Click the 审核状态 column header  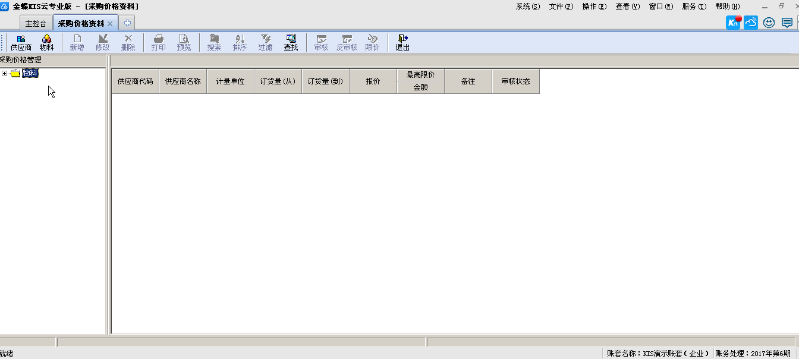pos(515,81)
